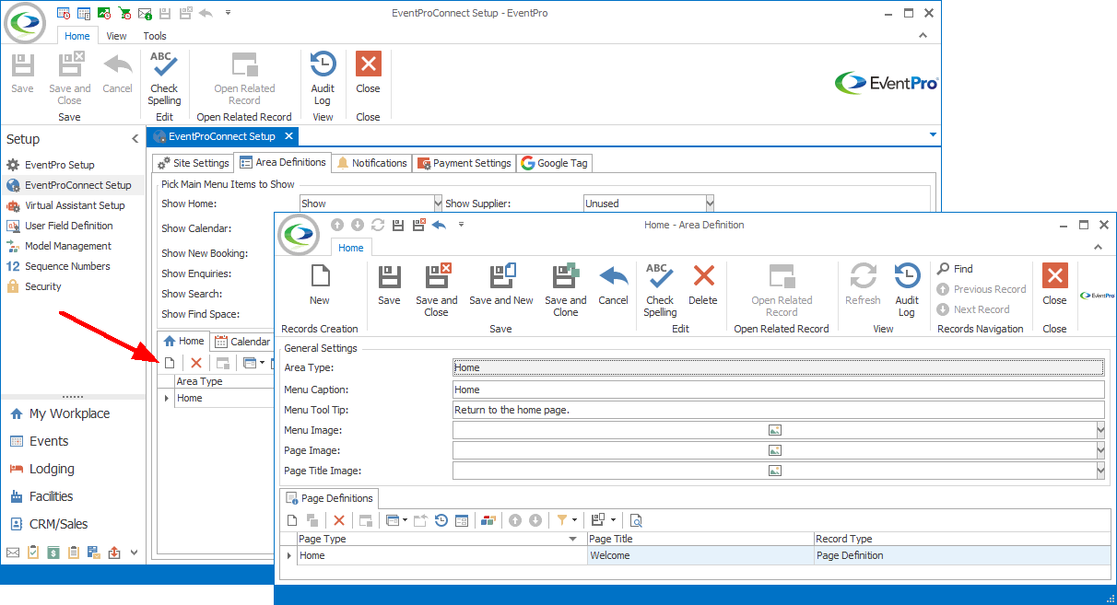Close the EventProConnect Setup document tab
This screenshot has width=1117, height=605.
click(x=288, y=136)
